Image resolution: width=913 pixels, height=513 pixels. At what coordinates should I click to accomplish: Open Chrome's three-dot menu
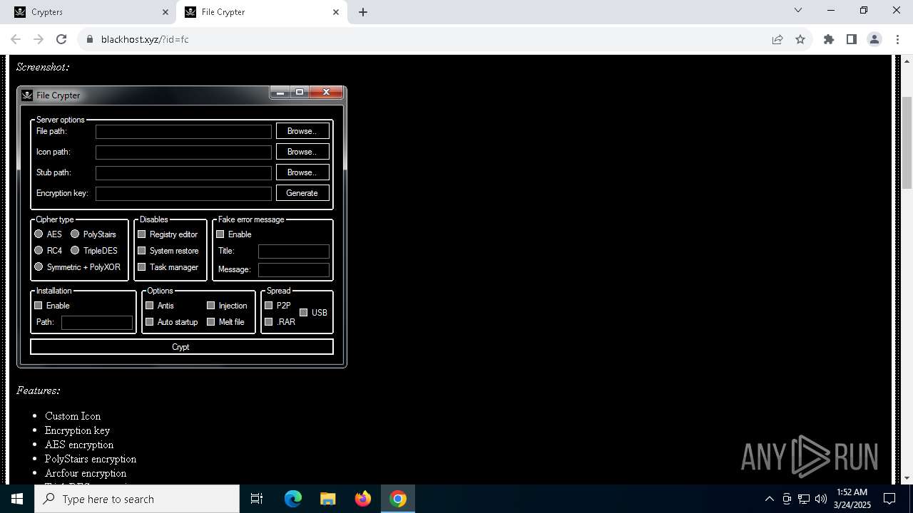[x=897, y=39]
